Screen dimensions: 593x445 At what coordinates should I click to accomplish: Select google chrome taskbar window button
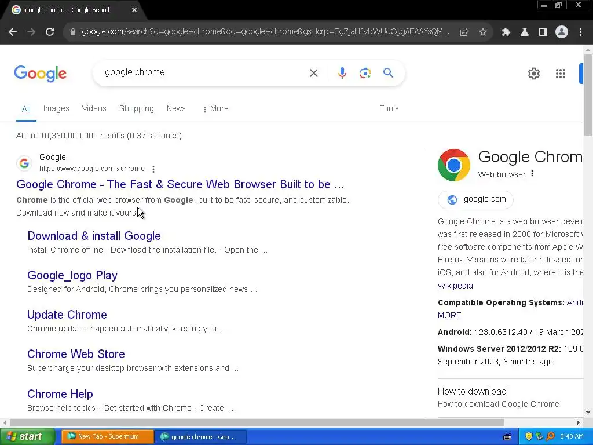[201, 437]
